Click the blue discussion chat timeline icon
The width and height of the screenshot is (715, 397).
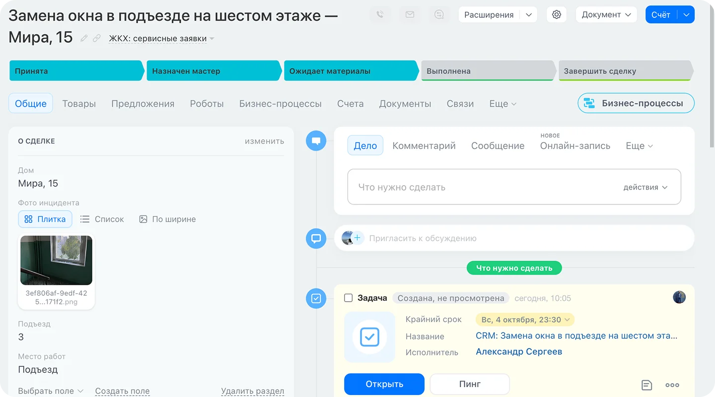(x=316, y=239)
